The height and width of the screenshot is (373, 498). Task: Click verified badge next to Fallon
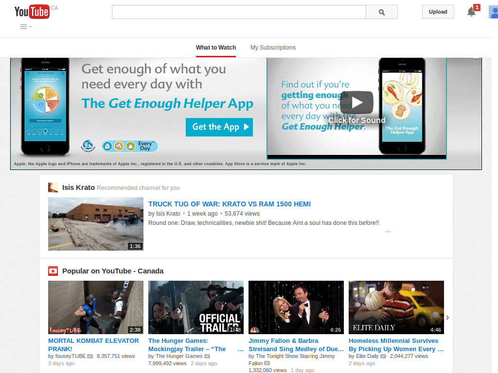(x=267, y=363)
